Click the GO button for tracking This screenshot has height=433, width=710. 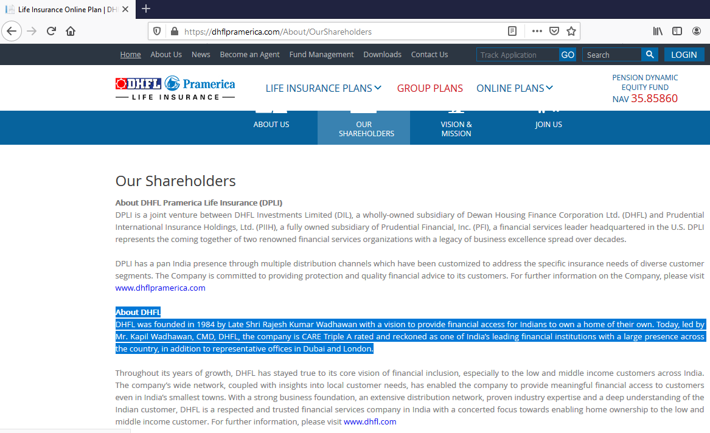pos(568,55)
